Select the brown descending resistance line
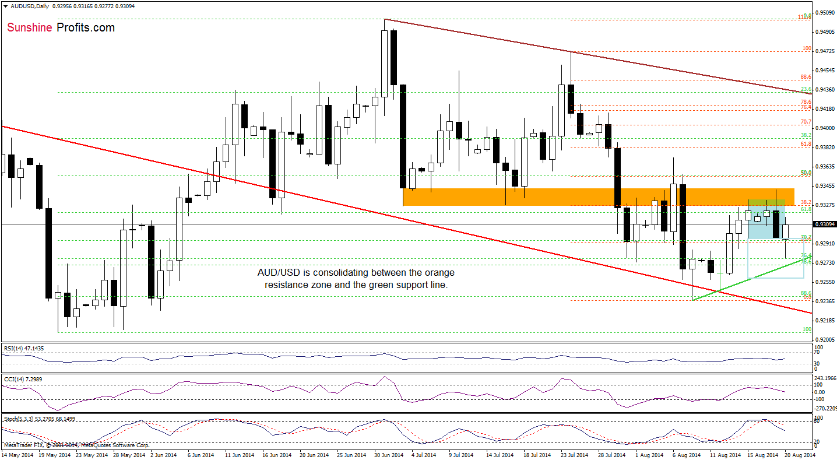Screen dimensions: 837x460 coord(598,57)
